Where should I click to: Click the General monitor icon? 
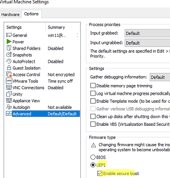[9, 35]
